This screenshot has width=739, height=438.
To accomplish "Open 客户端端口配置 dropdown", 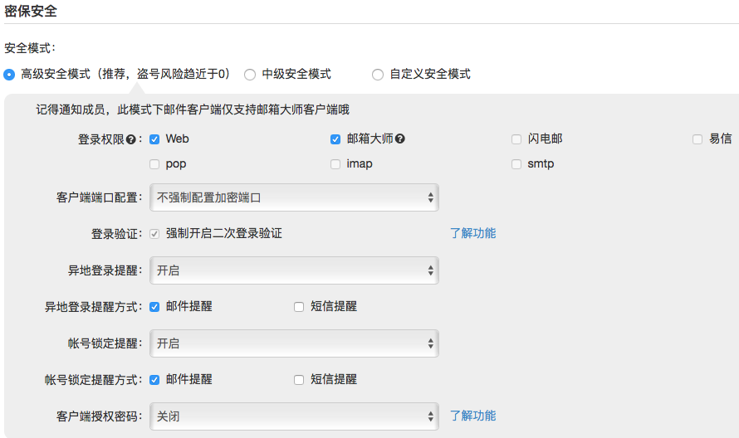I will click(294, 197).
